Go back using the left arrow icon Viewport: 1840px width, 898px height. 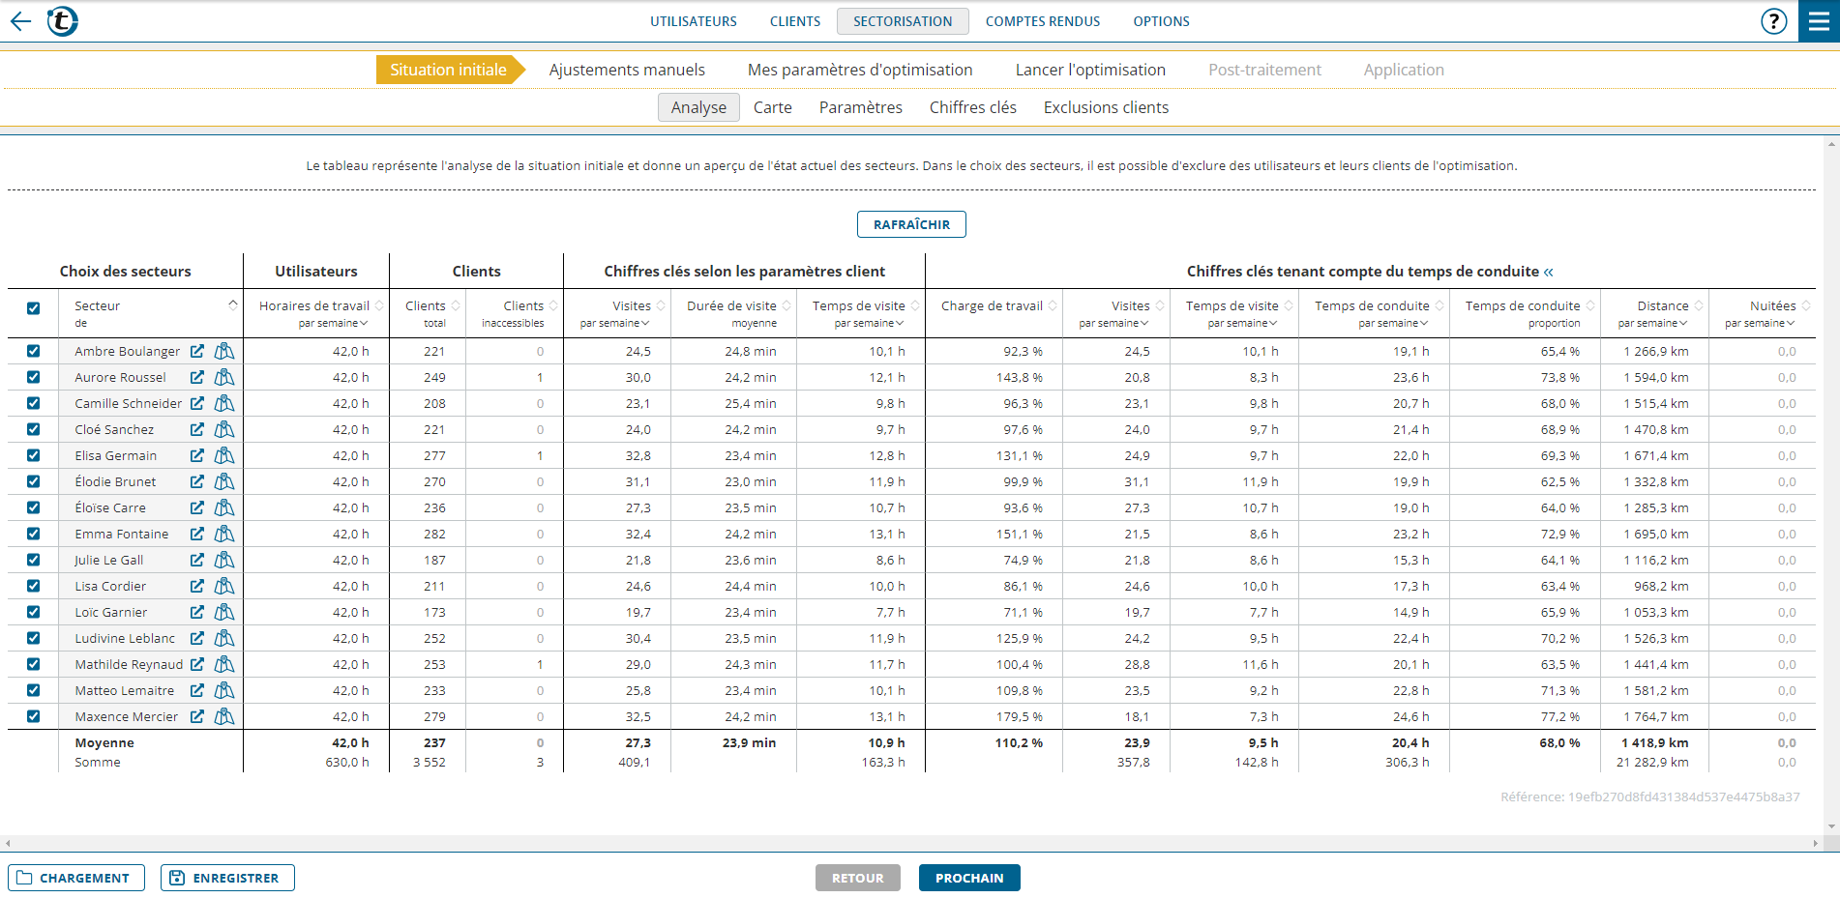[x=20, y=21]
